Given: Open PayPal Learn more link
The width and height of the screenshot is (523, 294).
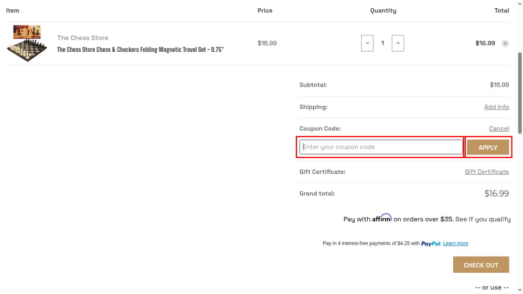Looking at the screenshot, I should 455,243.
